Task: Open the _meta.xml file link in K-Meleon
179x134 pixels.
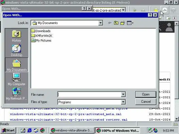Action: (66, 114)
